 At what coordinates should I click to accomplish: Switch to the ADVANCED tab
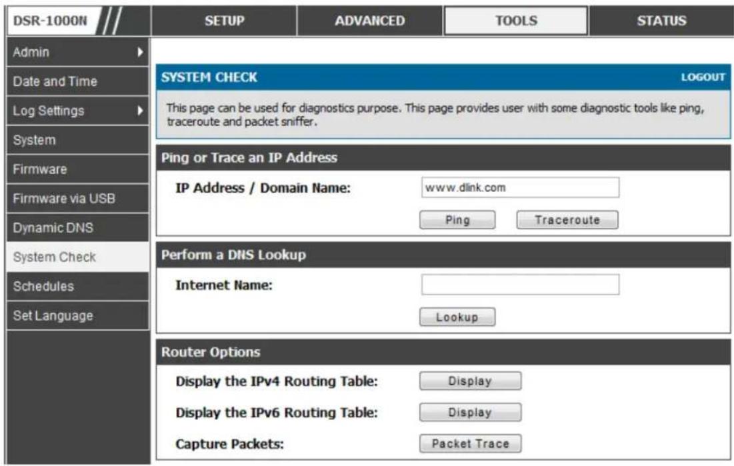tap(370, 21)
